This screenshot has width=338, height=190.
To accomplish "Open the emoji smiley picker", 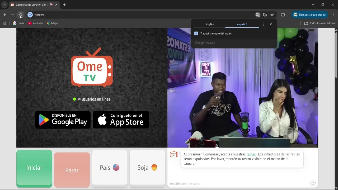I will (x=313, y=183).
